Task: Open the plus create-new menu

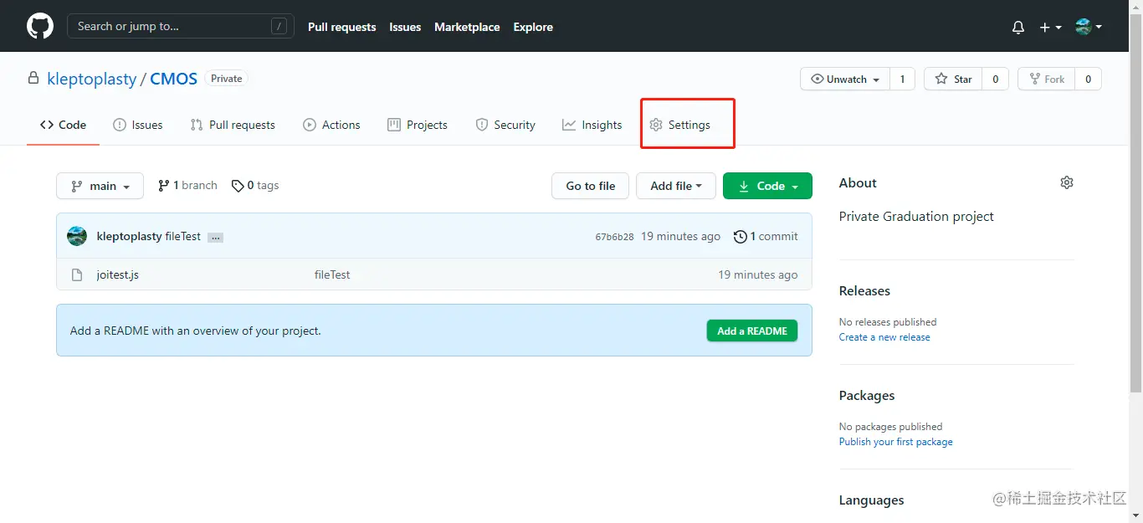Action: [1050, 28]
